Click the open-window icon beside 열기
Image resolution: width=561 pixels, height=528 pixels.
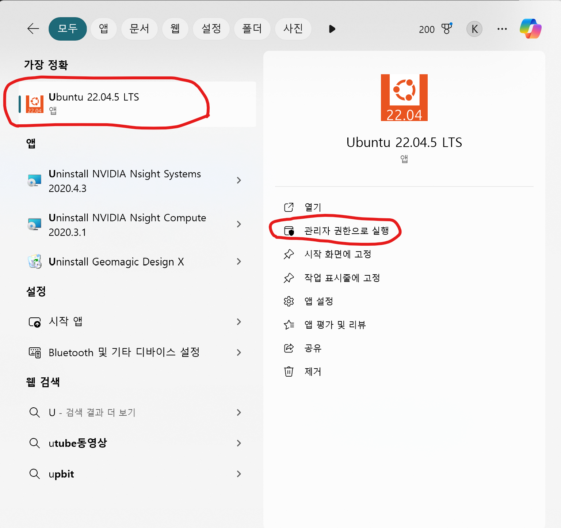tap(289, 207)
